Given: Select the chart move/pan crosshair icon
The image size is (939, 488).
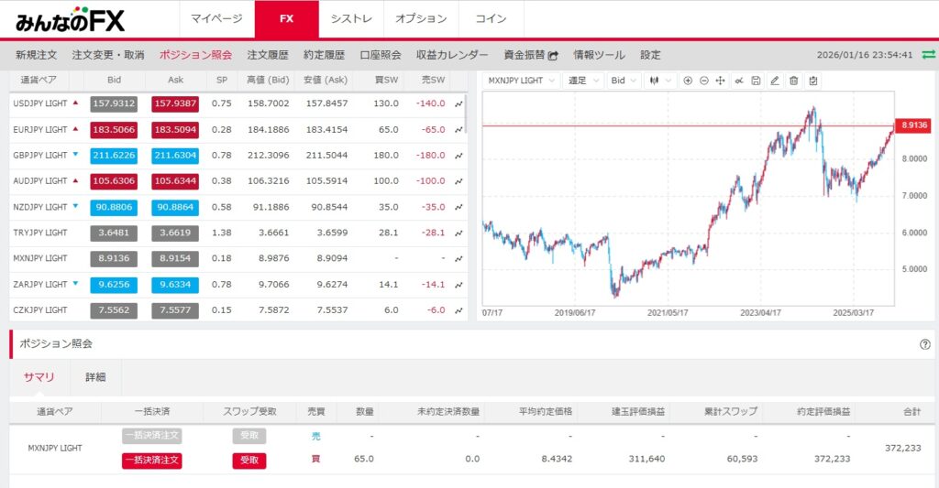Looking at the screenshot, I should pos(721,81).
